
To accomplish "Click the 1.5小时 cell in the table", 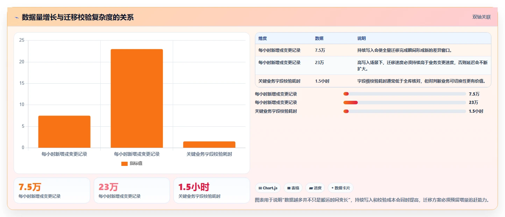I will (x=322, y=81).
